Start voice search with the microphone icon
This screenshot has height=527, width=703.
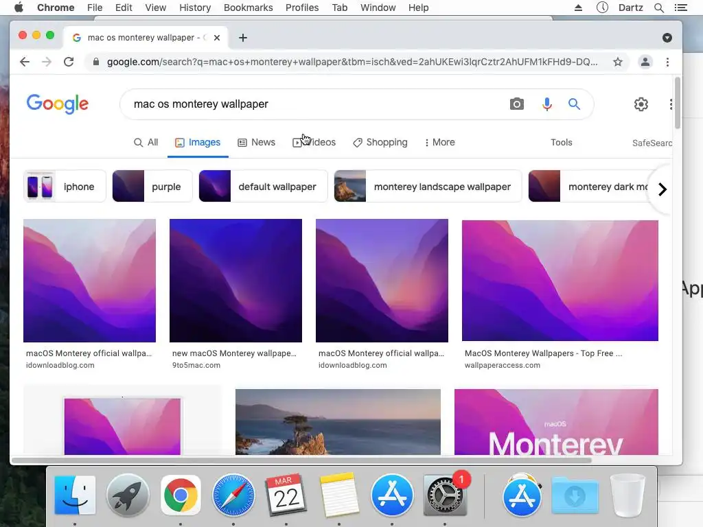(x=547, y=104)
